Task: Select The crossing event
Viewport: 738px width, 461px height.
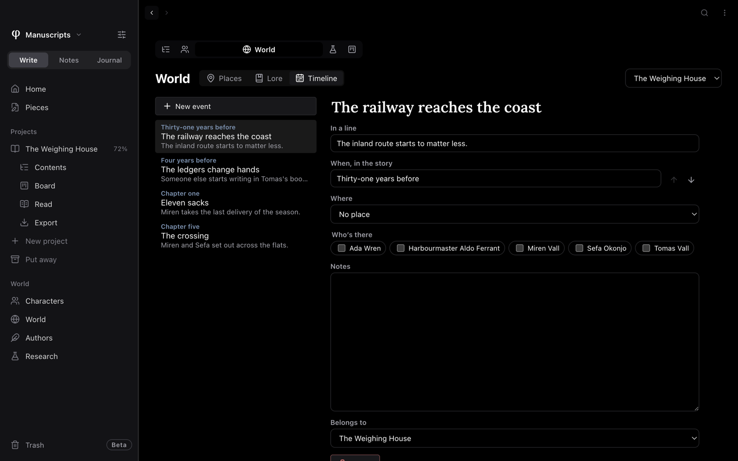Action: coord(236,236)
